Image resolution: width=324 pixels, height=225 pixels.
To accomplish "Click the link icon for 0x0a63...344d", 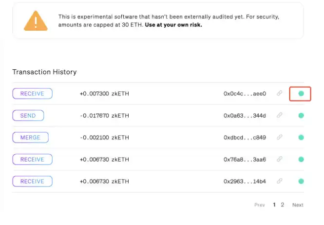I will (x=280, y=116).
